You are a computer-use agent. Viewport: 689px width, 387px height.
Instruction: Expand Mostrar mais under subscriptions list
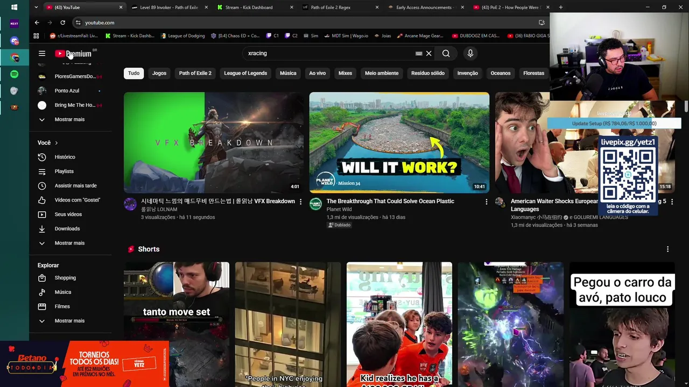click(69, 119)
